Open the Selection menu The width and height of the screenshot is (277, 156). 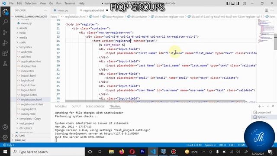coord(31,3)
